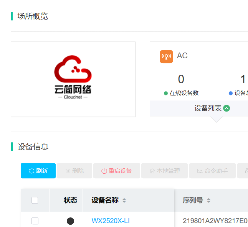Click the 重启设备 restart button
This screenshot has width=248, height=227.
pos(117,171)
